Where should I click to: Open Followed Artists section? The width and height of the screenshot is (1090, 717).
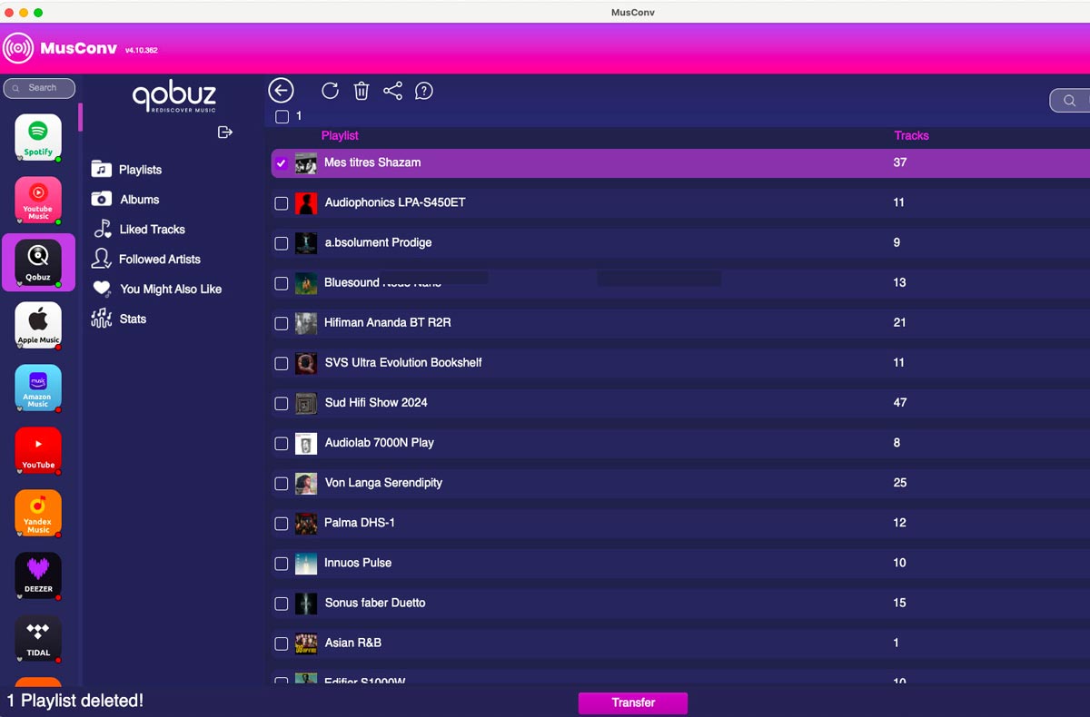(x=146, y=260)
